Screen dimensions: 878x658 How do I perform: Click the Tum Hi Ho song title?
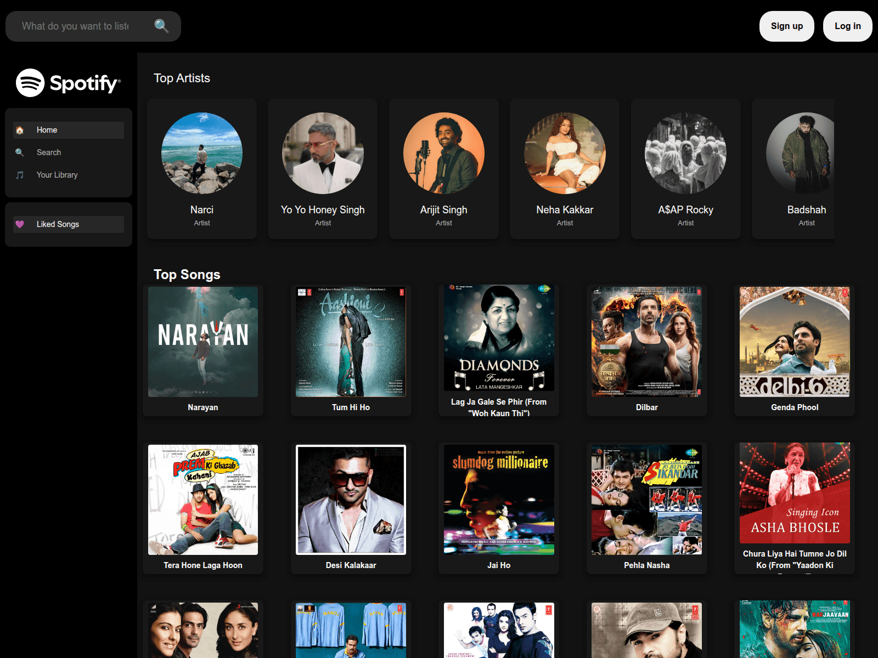point(351,407)
